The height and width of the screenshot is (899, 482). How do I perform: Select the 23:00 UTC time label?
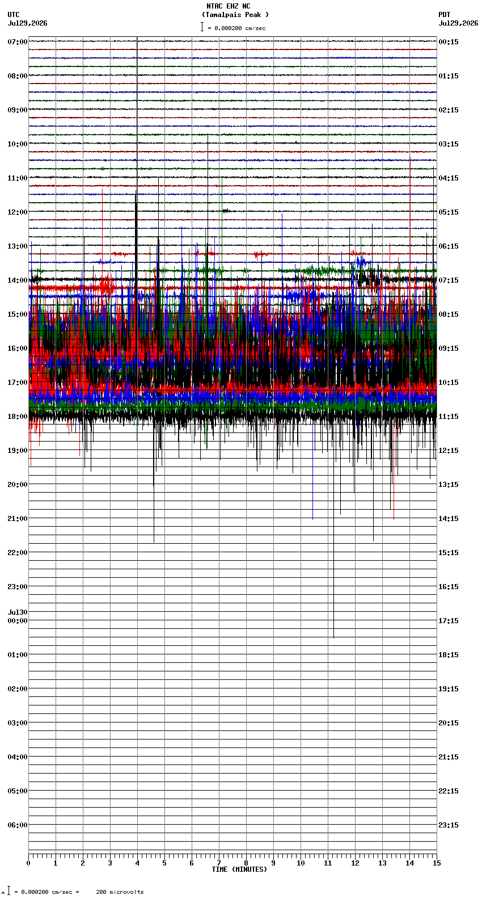click(18, 587)
